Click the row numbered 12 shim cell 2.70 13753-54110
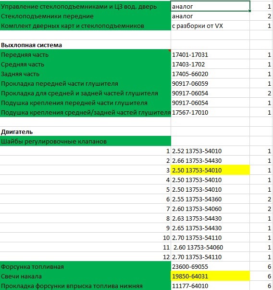The width and height of the screenshot is (273, 290). pyautogui.click(x=210, y=257)
